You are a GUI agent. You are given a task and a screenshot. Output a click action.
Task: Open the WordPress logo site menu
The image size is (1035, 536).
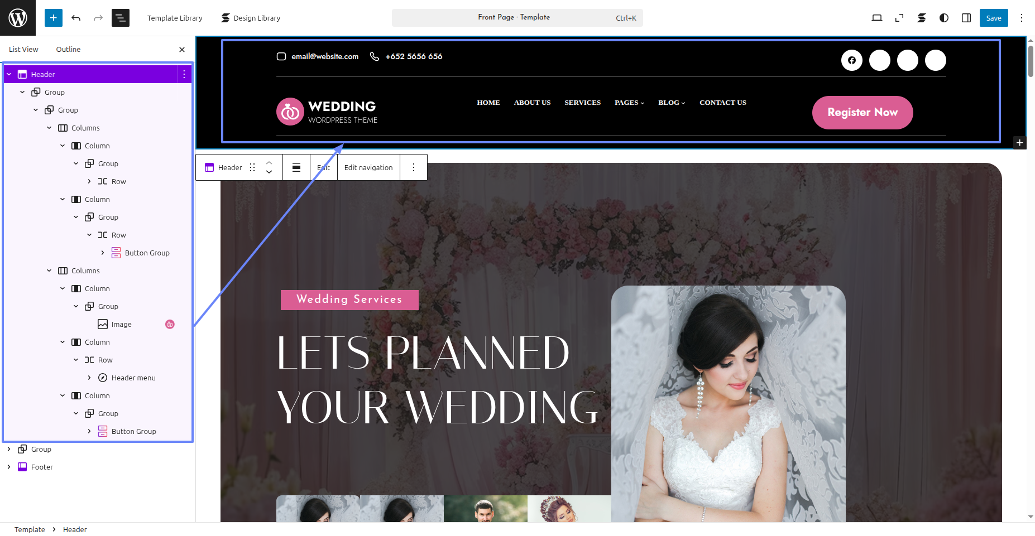(x=18, y=18)
